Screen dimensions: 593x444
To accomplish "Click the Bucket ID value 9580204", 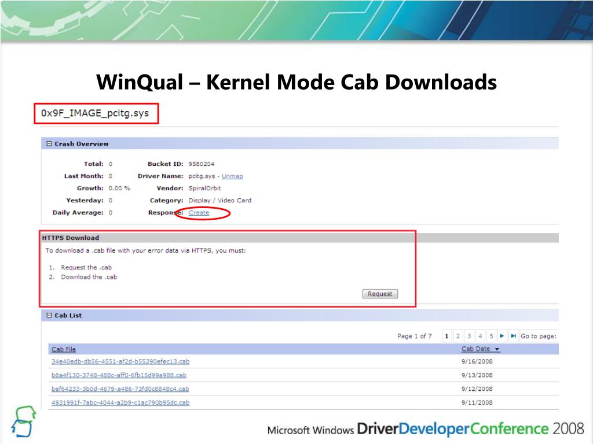I will tap(201, 164).
